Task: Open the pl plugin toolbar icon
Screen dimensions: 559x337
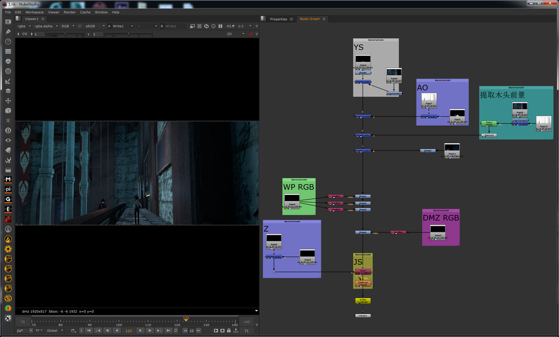Action: click(x=8, y=189)
